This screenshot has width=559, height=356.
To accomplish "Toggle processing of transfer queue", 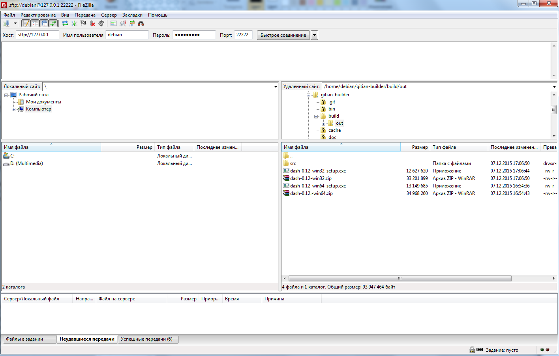I will [74, 23].
